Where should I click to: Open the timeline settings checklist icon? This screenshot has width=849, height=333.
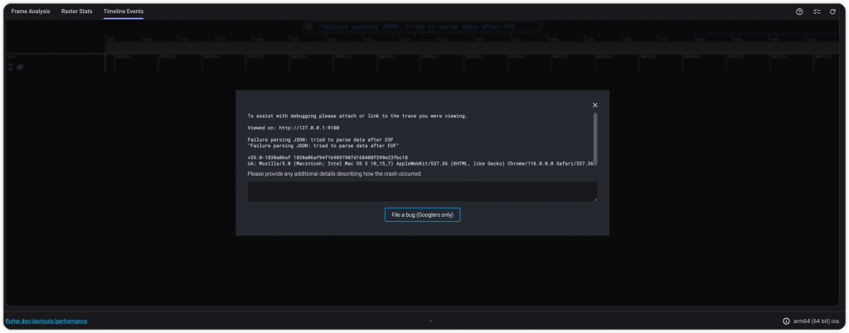817,12
